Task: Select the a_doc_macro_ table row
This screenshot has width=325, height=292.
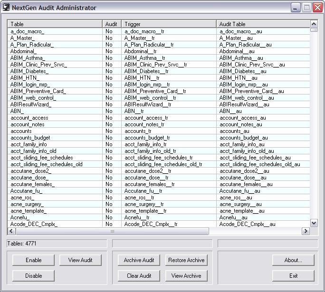Action: pyautogui.click(x=159, y=31)
